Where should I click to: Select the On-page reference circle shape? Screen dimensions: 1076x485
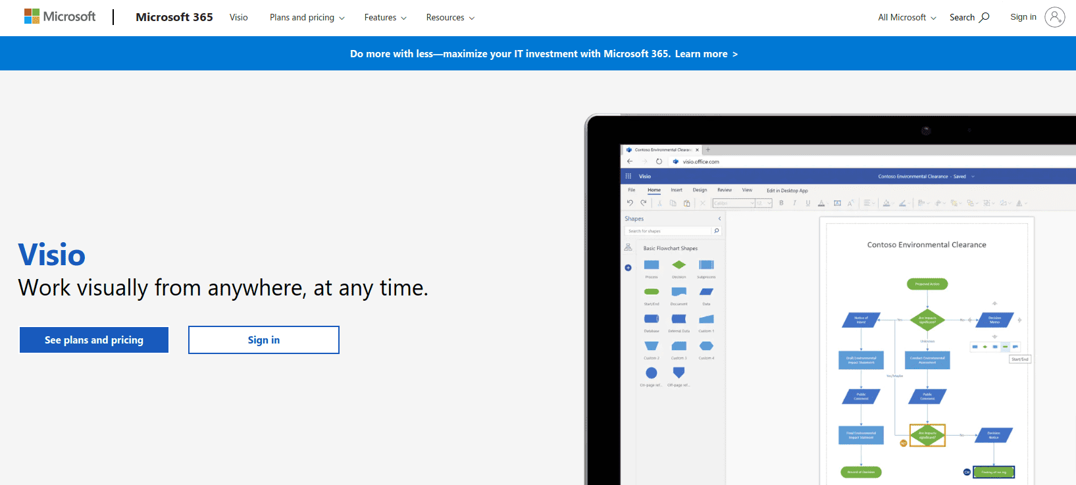[652, 373]
